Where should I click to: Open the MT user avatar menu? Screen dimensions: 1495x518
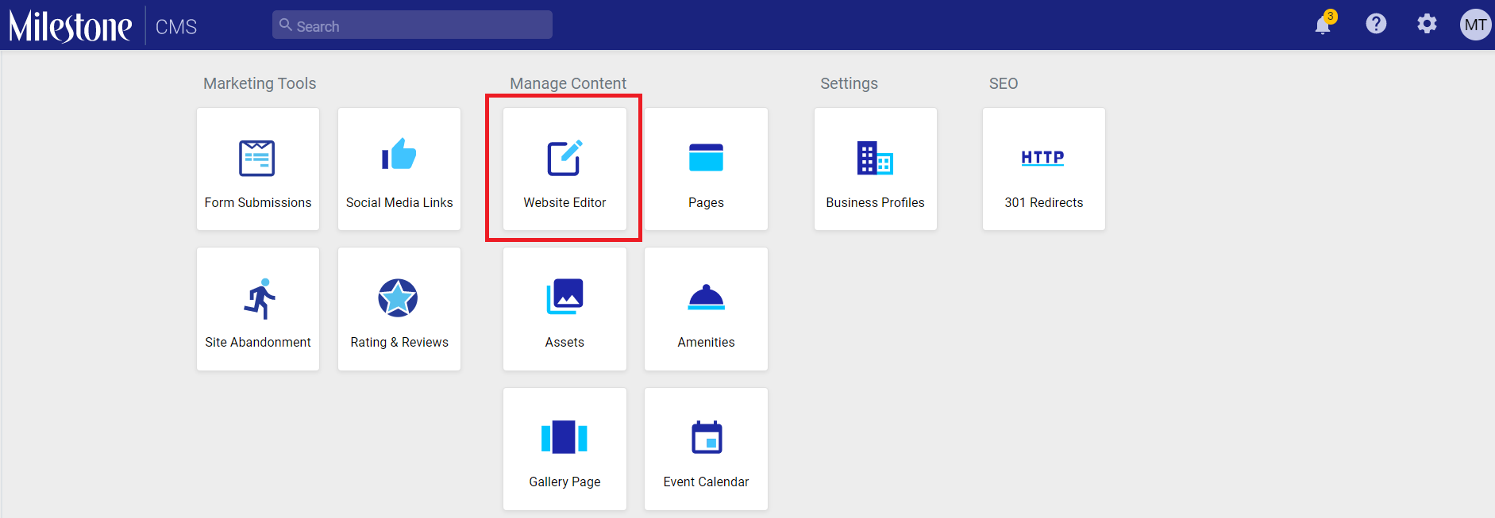click(x=1475, y=25)
